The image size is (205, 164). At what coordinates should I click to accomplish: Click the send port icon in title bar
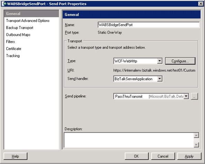click(4, 4)
